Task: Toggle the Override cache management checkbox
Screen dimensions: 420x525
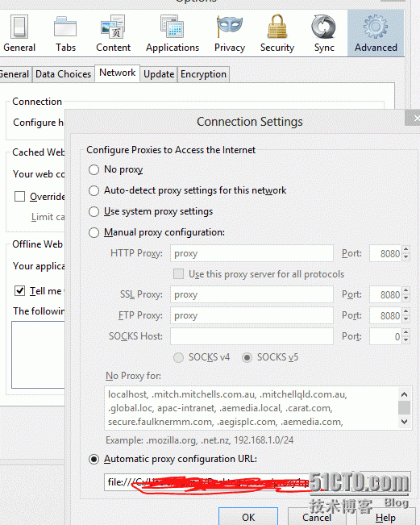Action: (19, 196)
